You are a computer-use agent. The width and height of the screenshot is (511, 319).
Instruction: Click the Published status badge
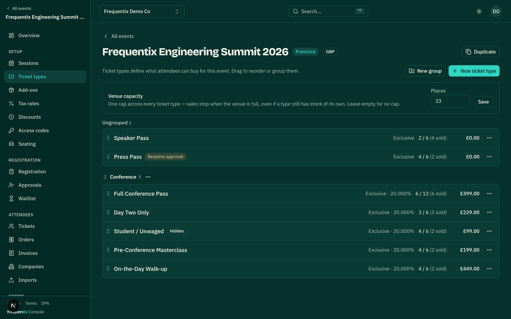[305, 52]
